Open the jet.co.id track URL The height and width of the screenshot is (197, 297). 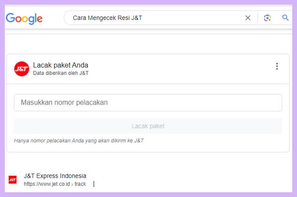55,184
